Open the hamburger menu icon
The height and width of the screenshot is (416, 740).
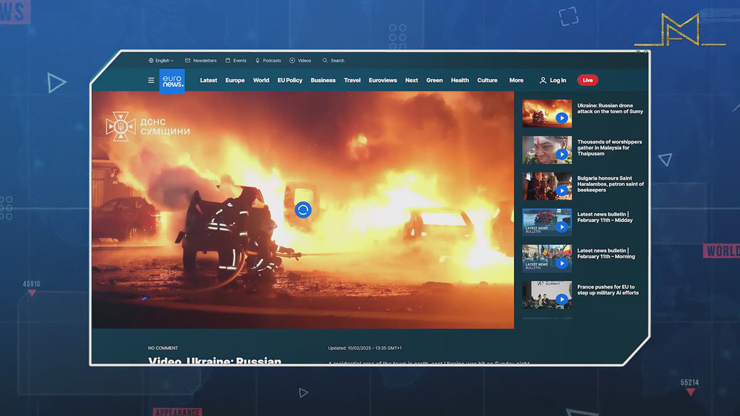tap(151, 80)
